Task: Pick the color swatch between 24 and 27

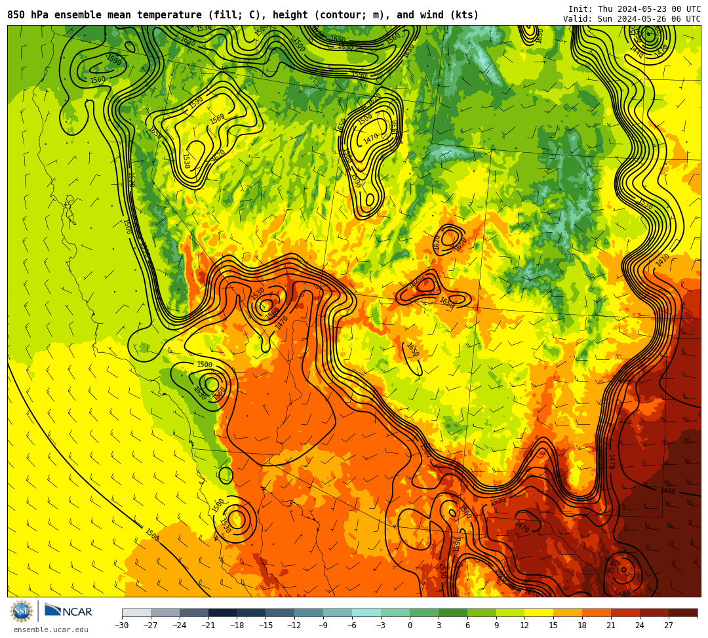Action: pos(655,612)
